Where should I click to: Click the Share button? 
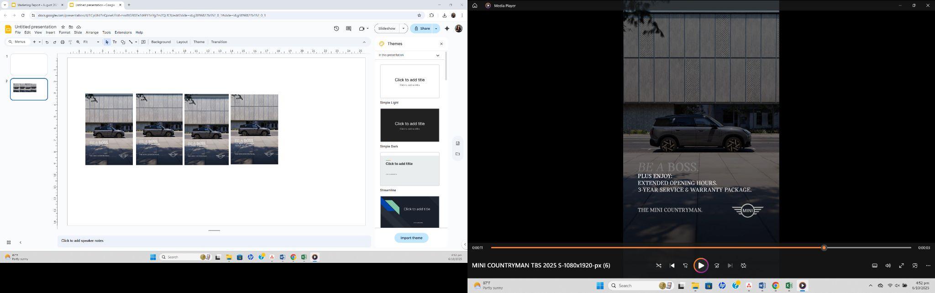[421, 28]
